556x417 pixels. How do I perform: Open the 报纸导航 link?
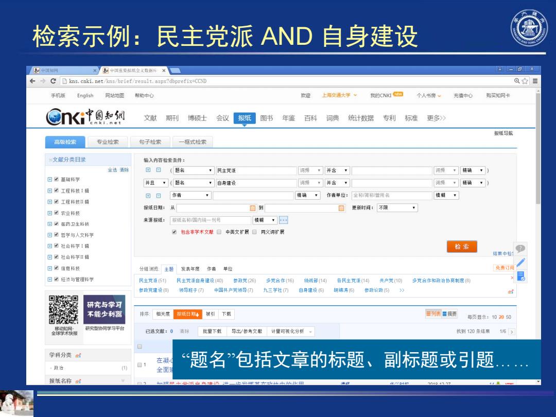pyautogui.click(x=503, y=133)
